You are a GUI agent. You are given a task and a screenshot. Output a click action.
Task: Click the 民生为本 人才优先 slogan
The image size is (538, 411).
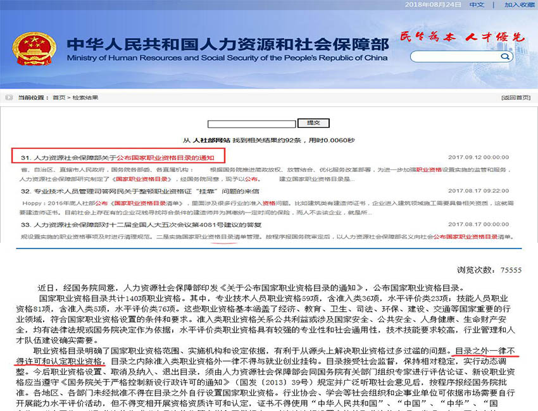(x=463, y=37)
